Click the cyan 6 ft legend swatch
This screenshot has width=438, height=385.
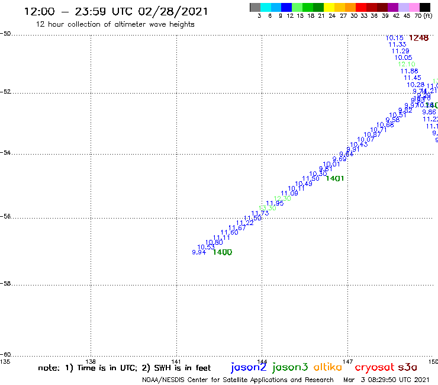click(x=266, y=7)
